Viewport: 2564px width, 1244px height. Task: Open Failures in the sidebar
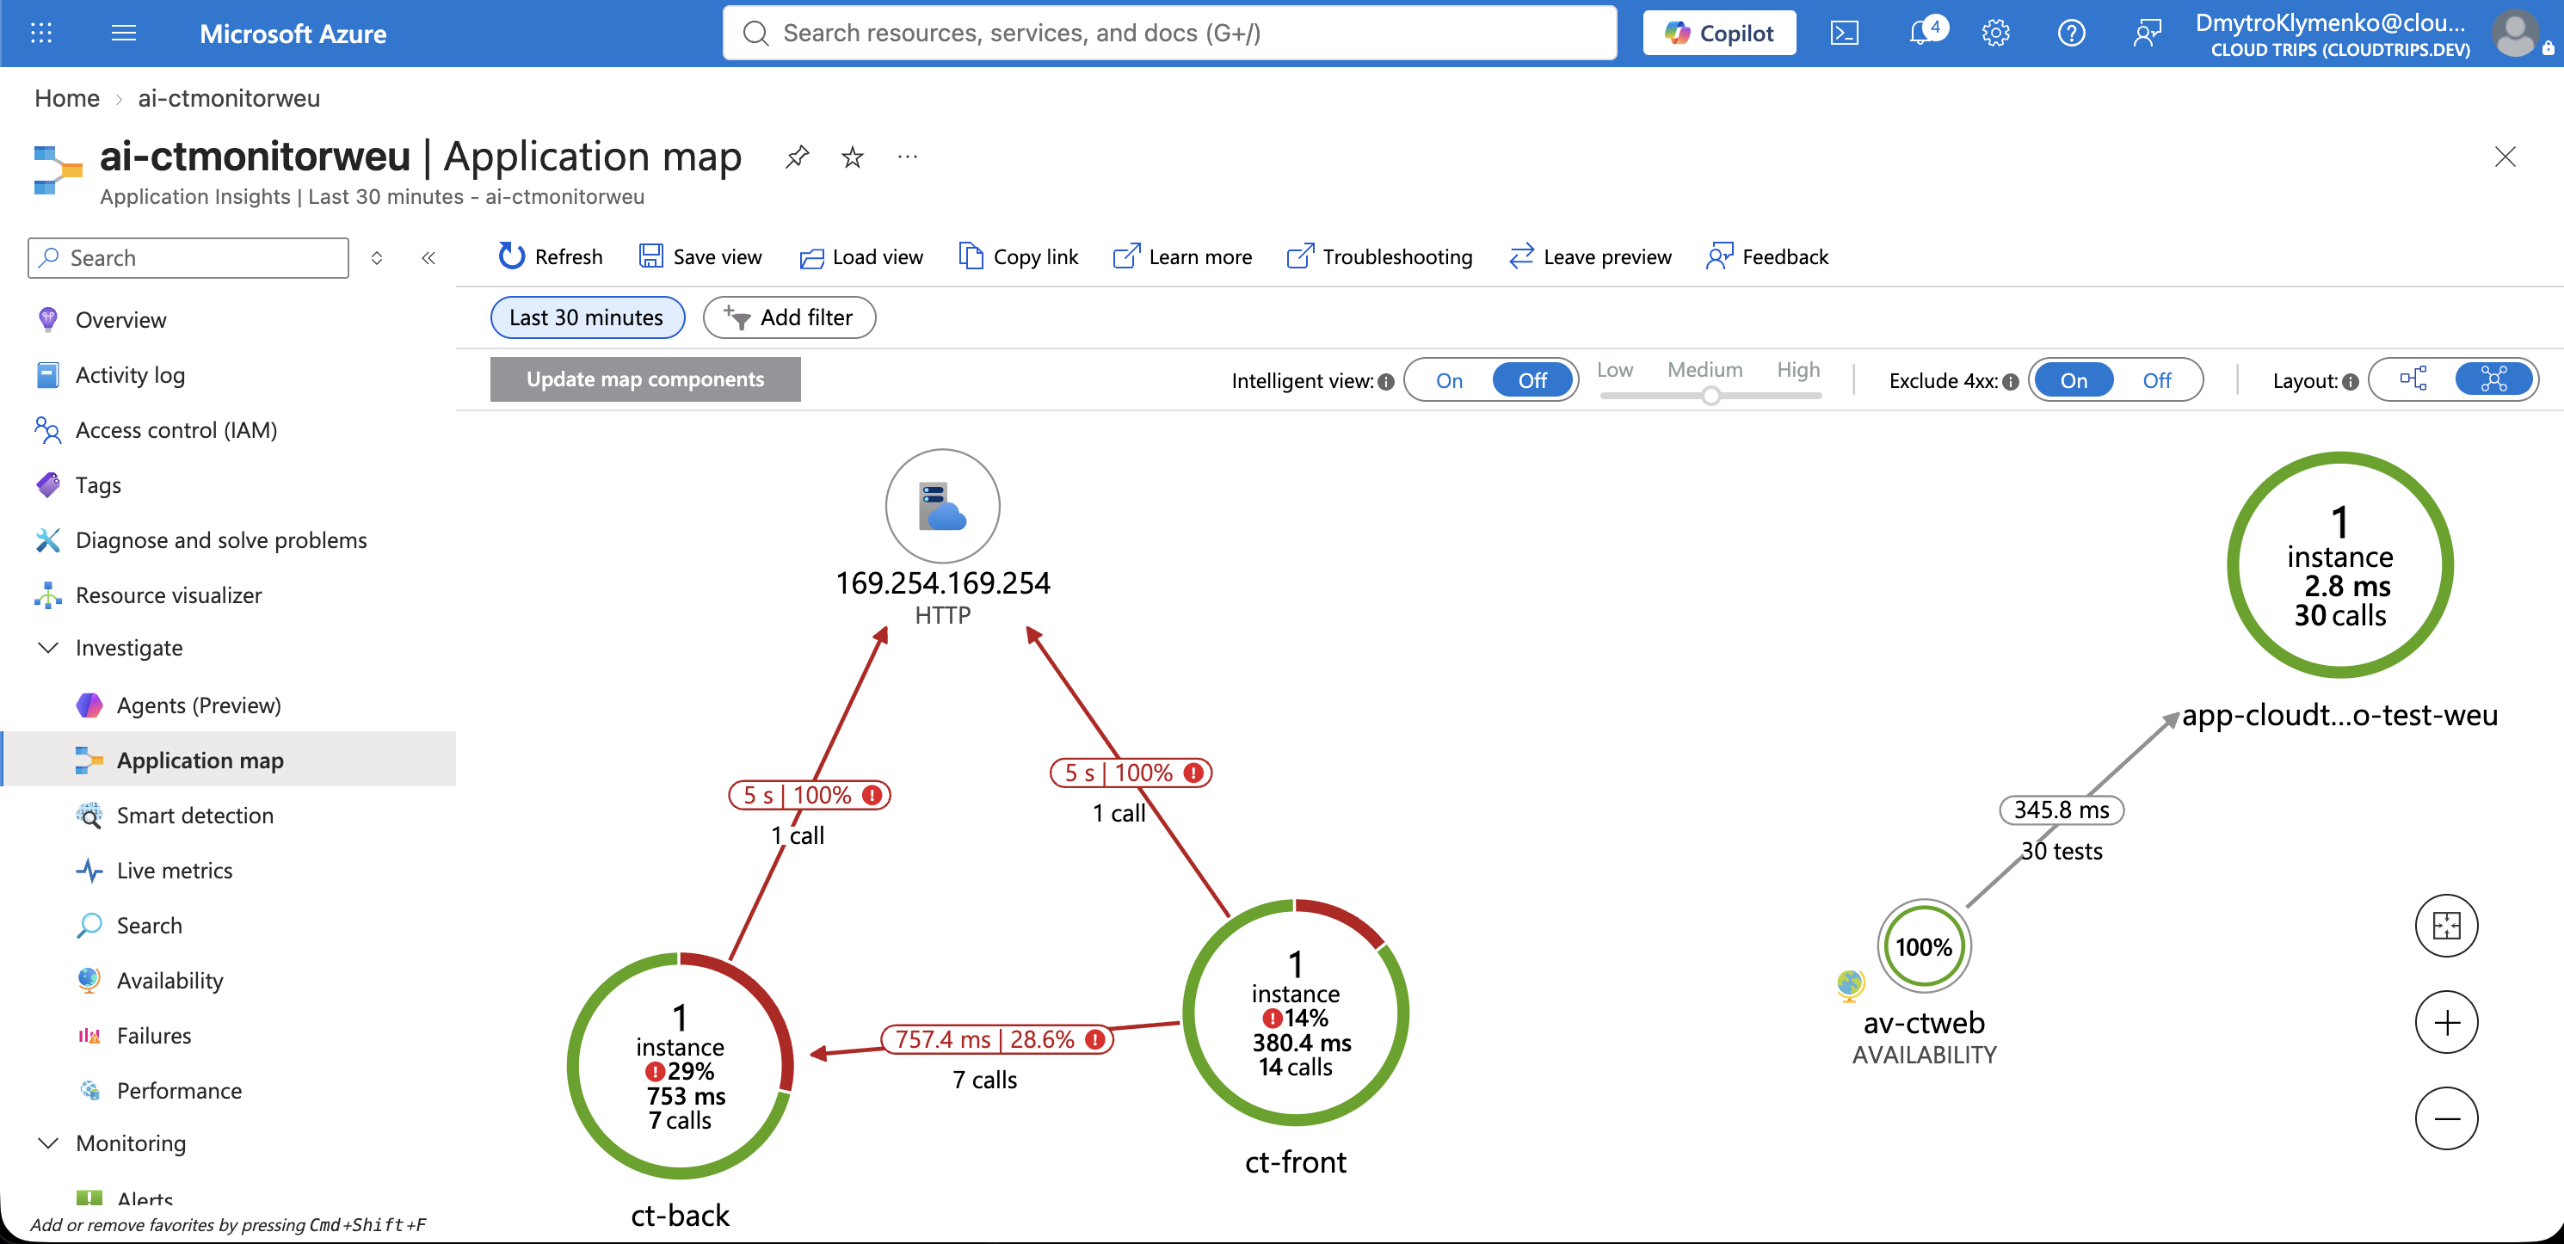[228, 1036]
